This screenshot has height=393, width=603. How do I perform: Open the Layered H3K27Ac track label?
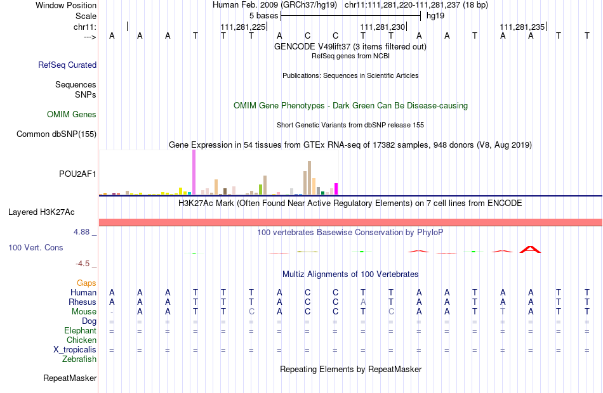click(x=41, y=212)
